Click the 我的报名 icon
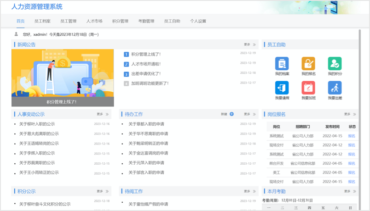The width and height of the screenshot is (370, 211). 308,64
